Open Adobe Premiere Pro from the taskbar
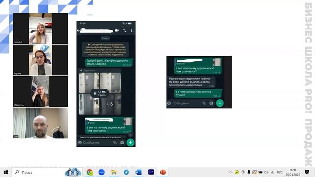Screen dimensions: 315x177 (x=151, y=172)
